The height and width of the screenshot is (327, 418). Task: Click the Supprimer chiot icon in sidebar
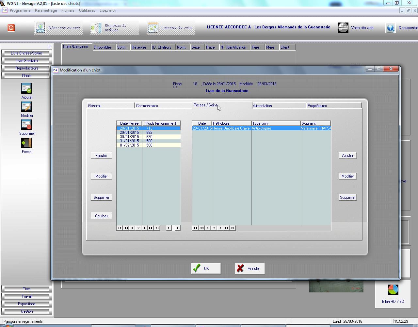[26, 125]
